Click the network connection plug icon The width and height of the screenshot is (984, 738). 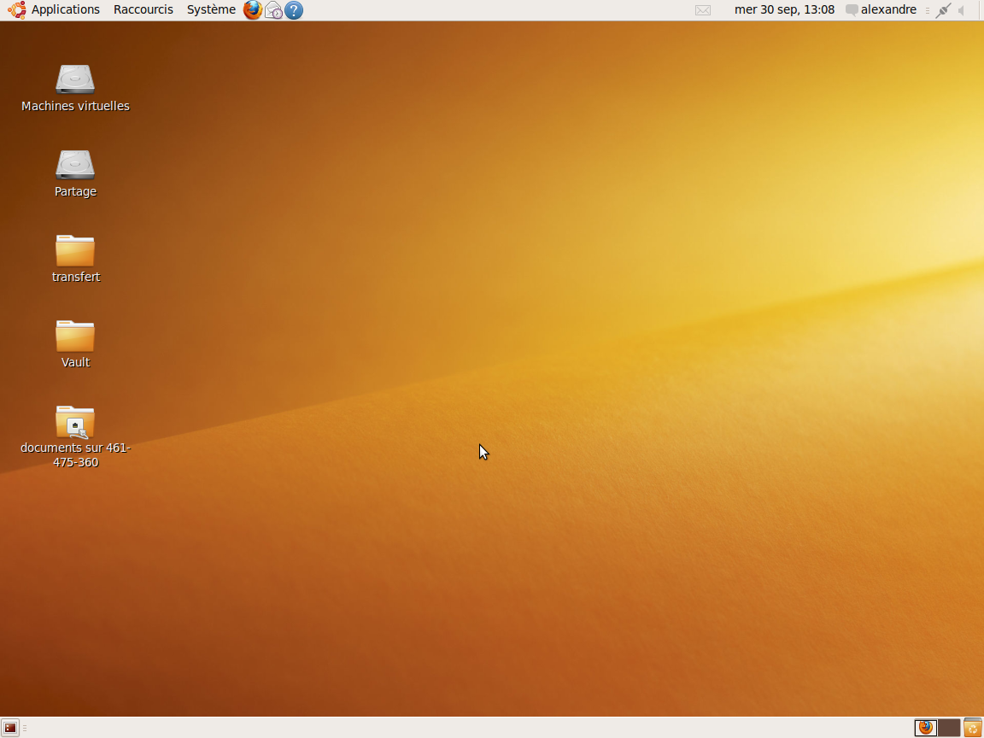click(x=943, y=10)
